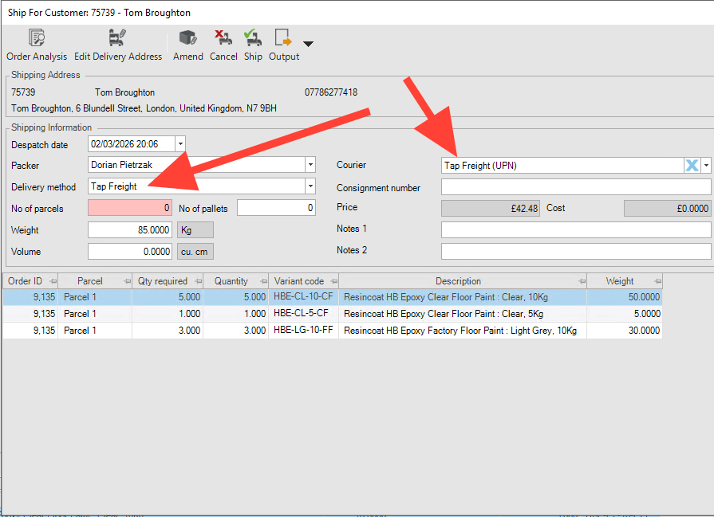Select the Light Grey, 10Kg Factory Floor Paint description
Viewport: 714px width, 517px height.
(x=463, y=331)
